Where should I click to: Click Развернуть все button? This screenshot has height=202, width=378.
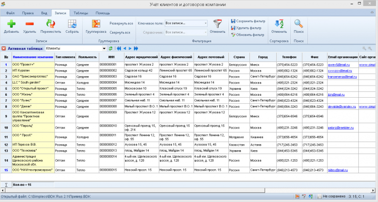(x=121, y=24)
